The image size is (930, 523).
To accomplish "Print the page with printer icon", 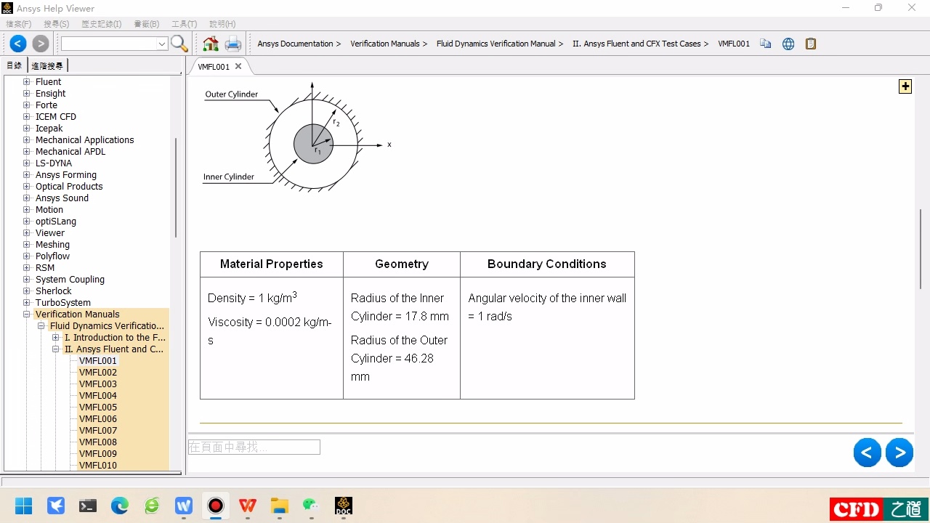I will click(232, 44).
